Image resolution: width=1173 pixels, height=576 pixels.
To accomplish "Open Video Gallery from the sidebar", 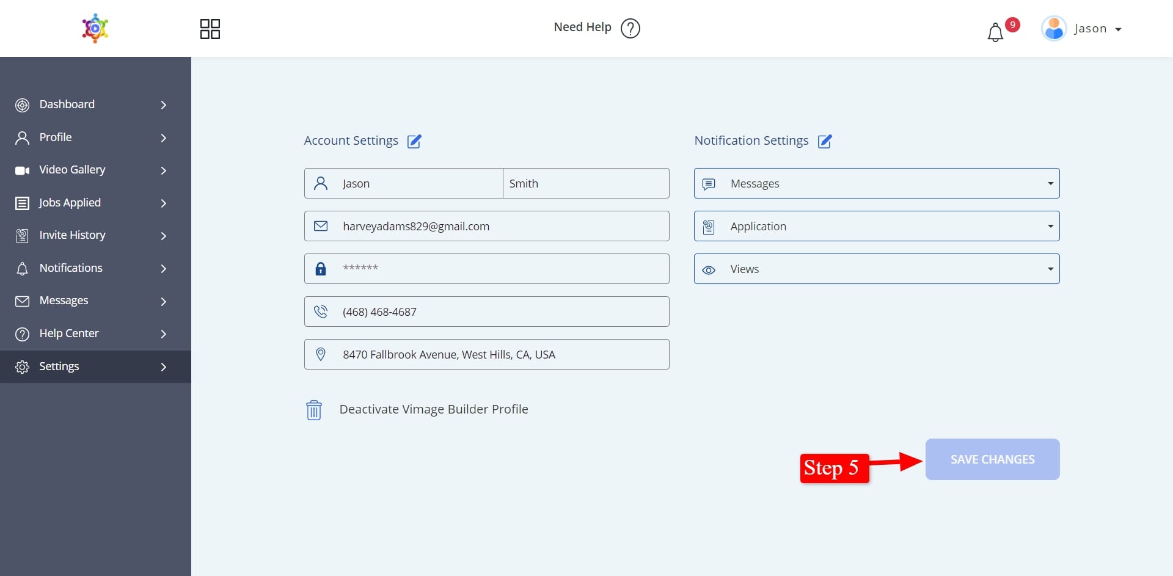I will coord(72,170).
